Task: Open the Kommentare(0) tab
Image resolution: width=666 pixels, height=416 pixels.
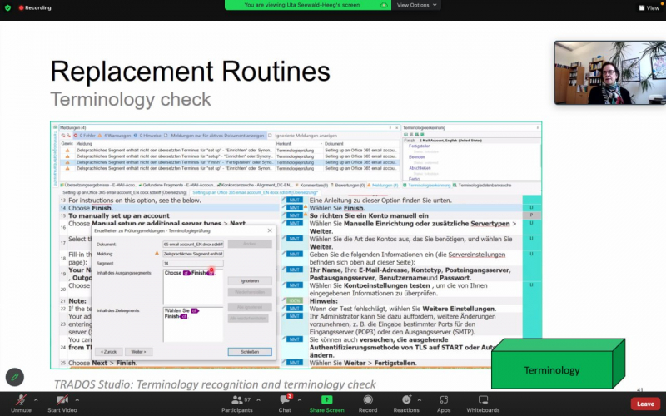Action: (311, 185)
